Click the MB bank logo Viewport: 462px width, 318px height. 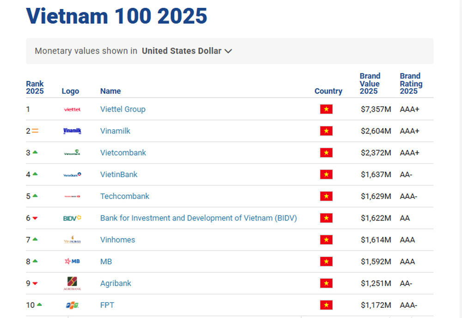tap(72, 261)
